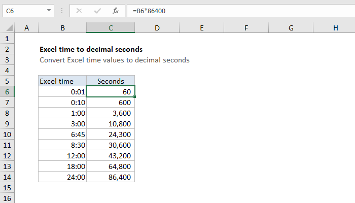Open Insert Function fx dialog

(116, 10)
